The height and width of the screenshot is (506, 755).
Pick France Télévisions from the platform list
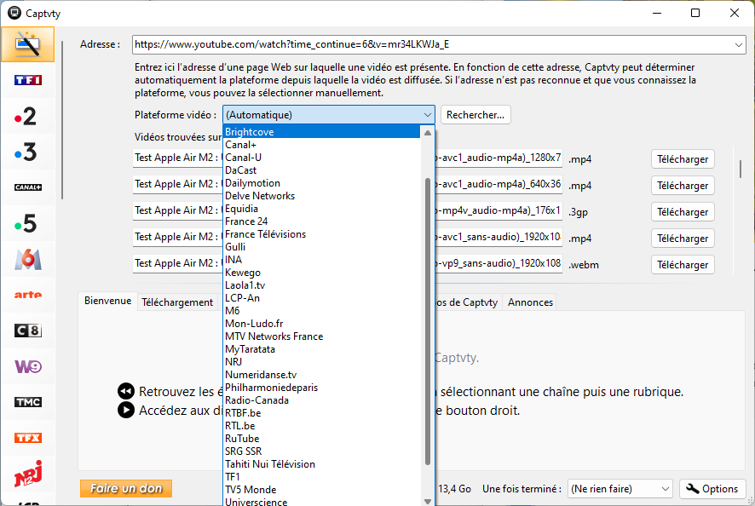click(x=321, y=234)
